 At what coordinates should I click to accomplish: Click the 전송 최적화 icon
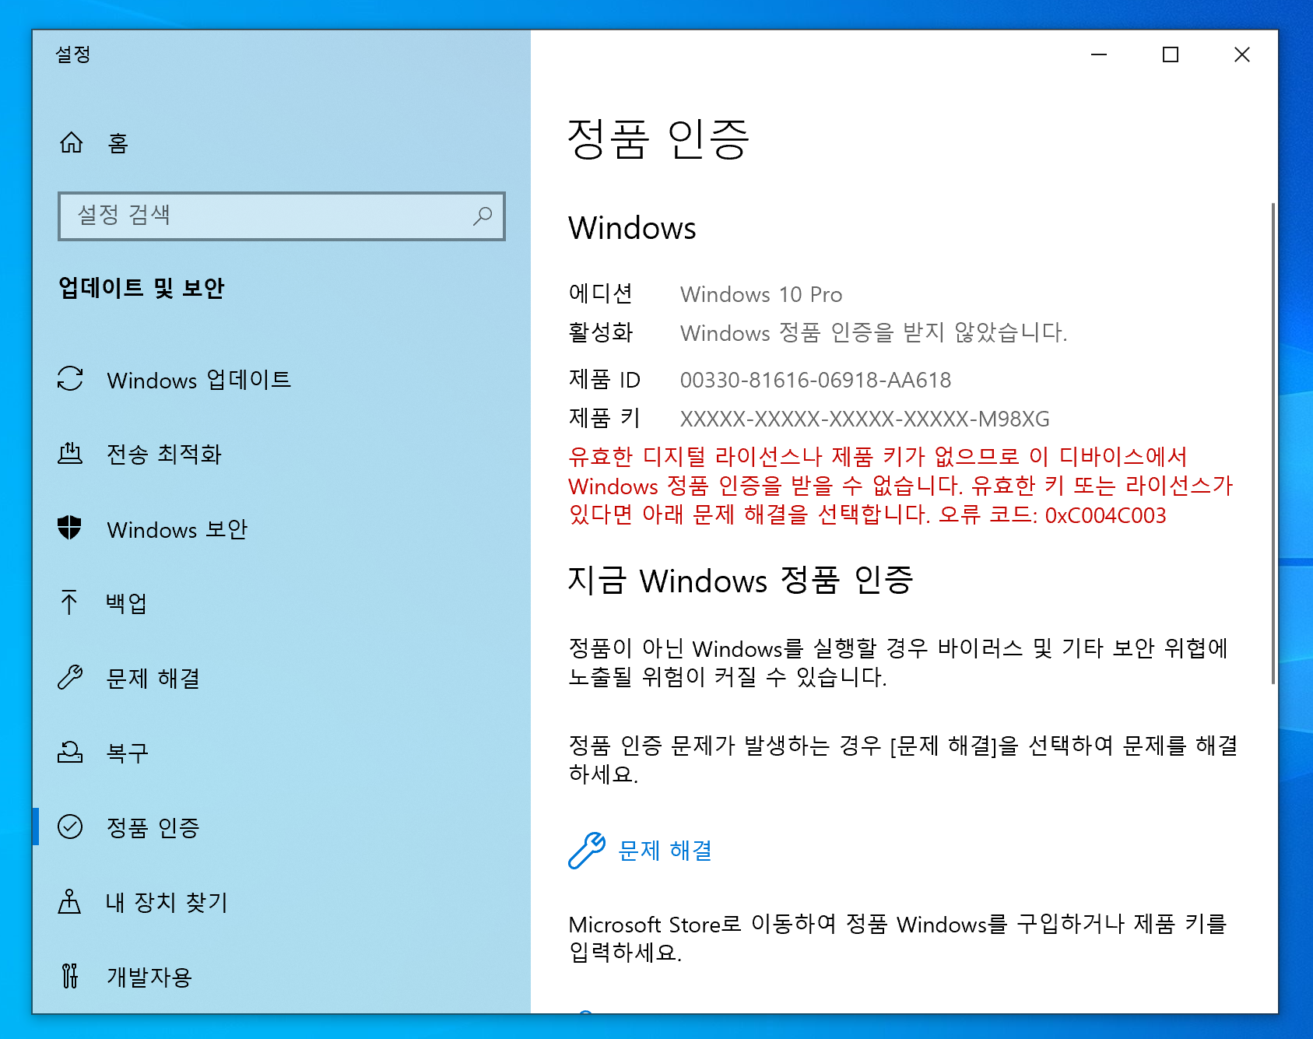click(x=70, y=453)
